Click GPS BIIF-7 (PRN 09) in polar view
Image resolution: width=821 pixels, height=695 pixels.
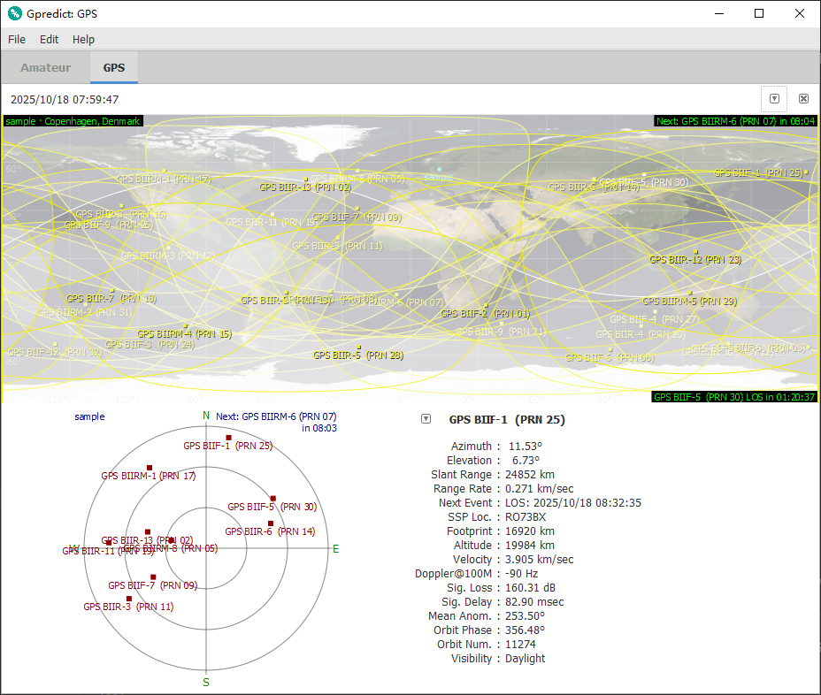point(153,577)
